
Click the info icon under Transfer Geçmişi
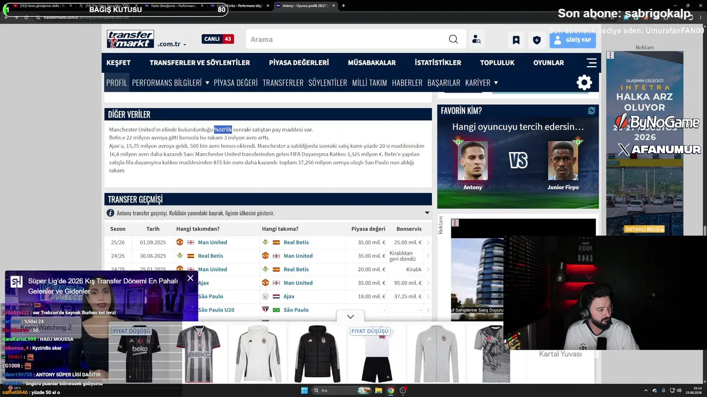pyautogui.click(x=110, y=213)
